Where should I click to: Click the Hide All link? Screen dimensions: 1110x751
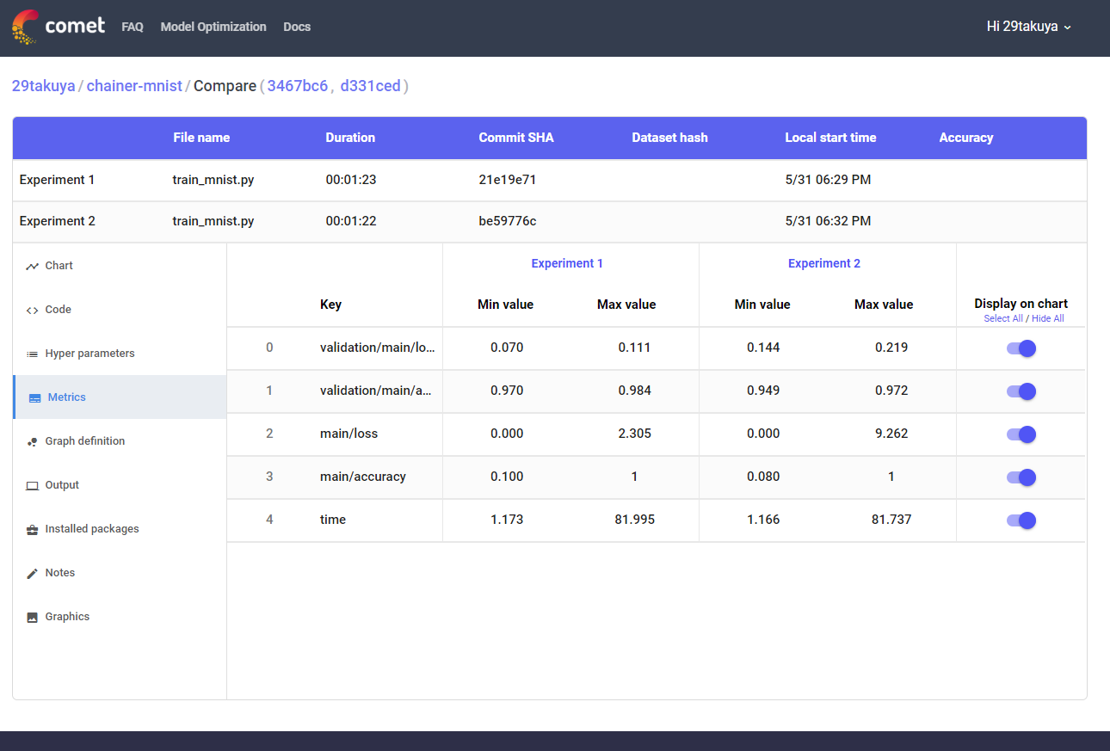point(1047,318)
